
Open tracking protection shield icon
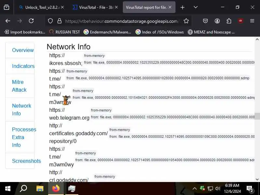50,21
